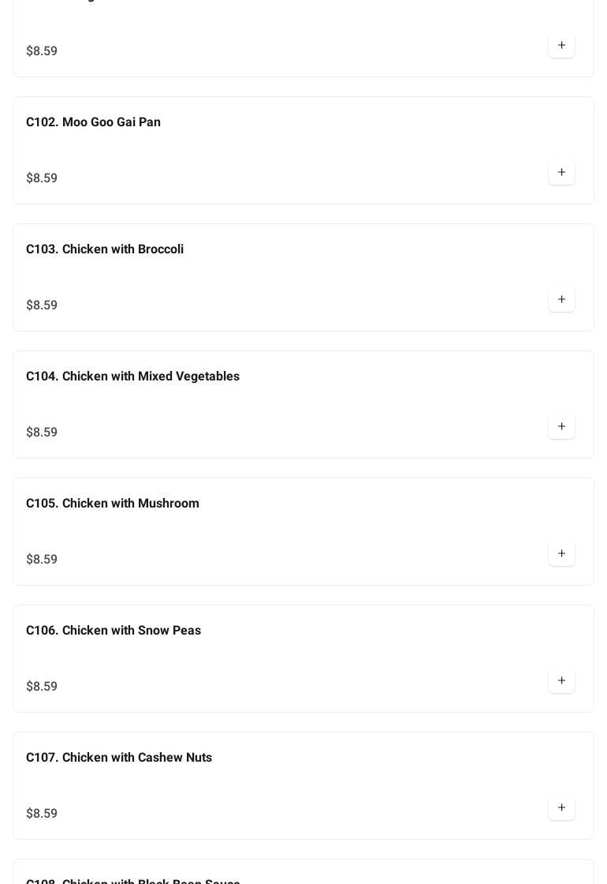Select the partially visible C108 Black Bean Sauce item
The height and width of the screenshot is (884, 607).
tap(133, 878)
